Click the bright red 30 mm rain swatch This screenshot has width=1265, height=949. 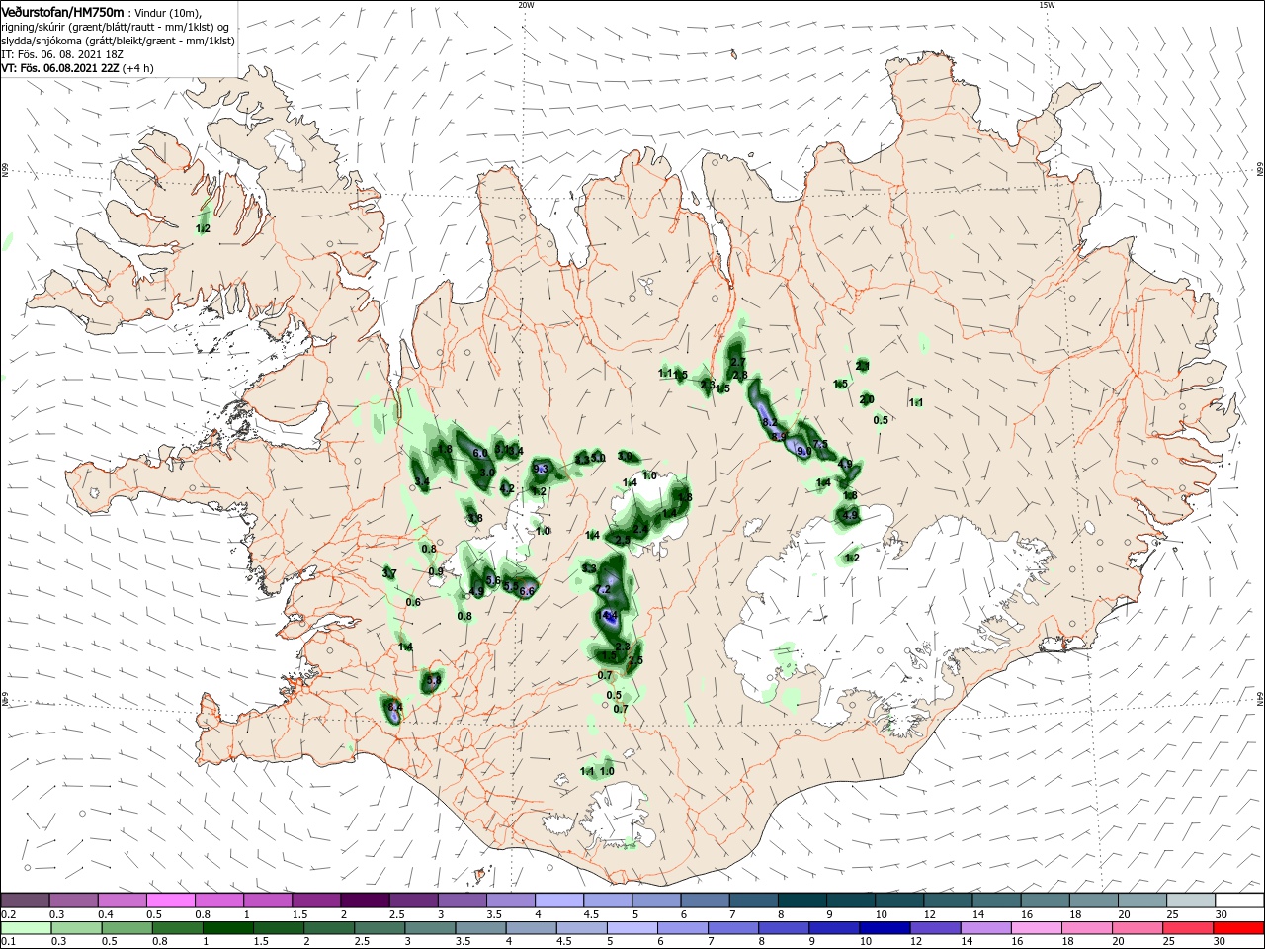click(1239, 929)
